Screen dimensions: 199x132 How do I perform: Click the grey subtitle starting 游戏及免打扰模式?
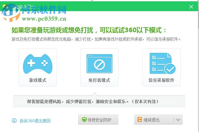point(96,39)
